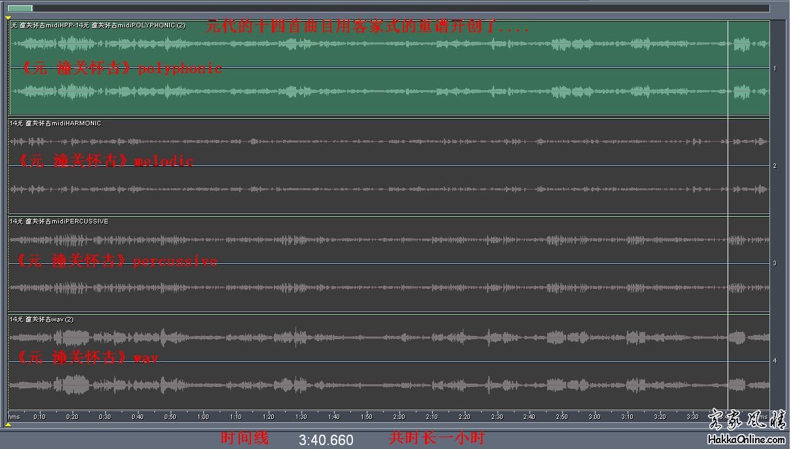Click the 0:30 mark on the time ruler

coord(105,416)
